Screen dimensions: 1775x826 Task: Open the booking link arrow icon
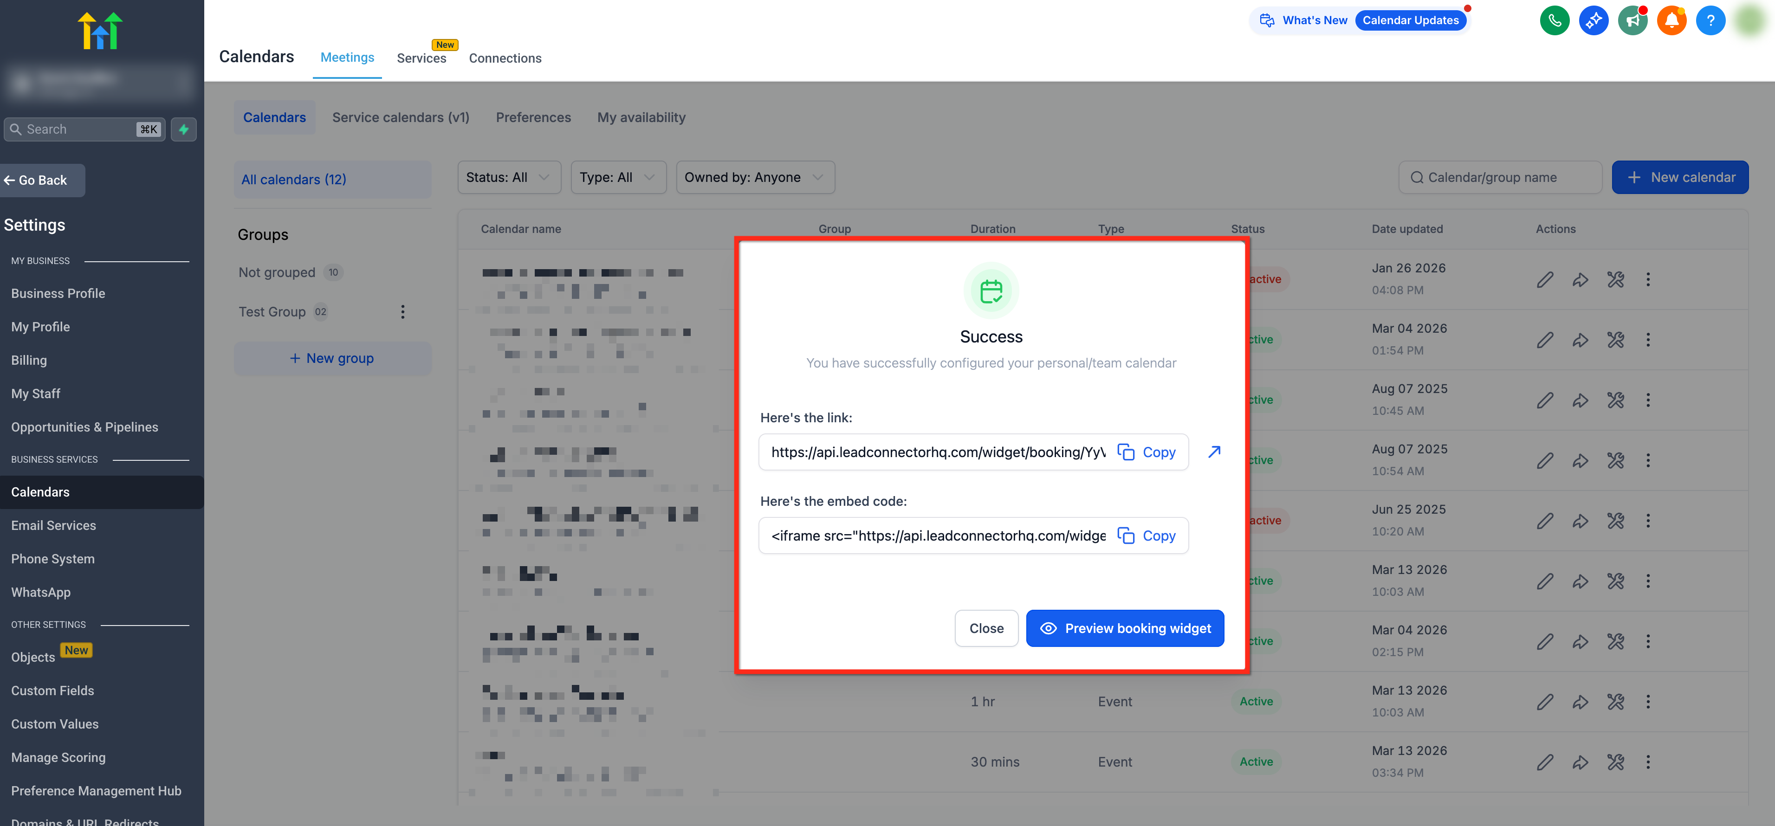(1214, 452)
